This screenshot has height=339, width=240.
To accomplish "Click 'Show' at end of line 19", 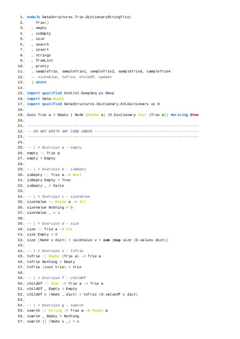I will [194, 115].
